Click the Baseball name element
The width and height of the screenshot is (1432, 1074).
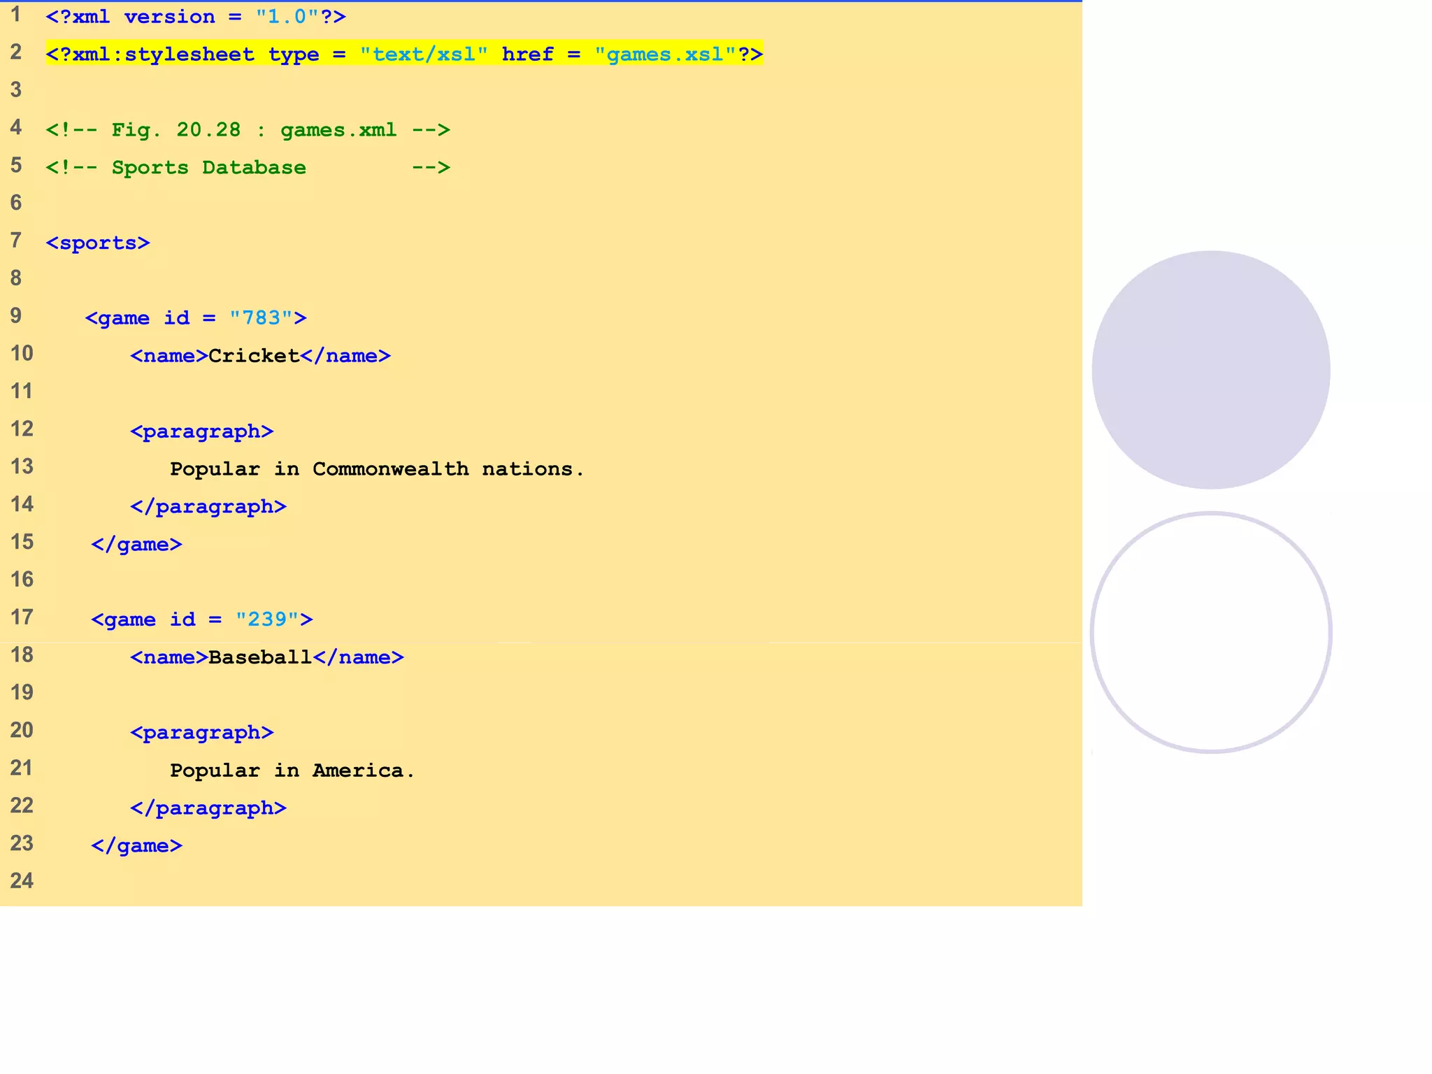tap(267, 657)
